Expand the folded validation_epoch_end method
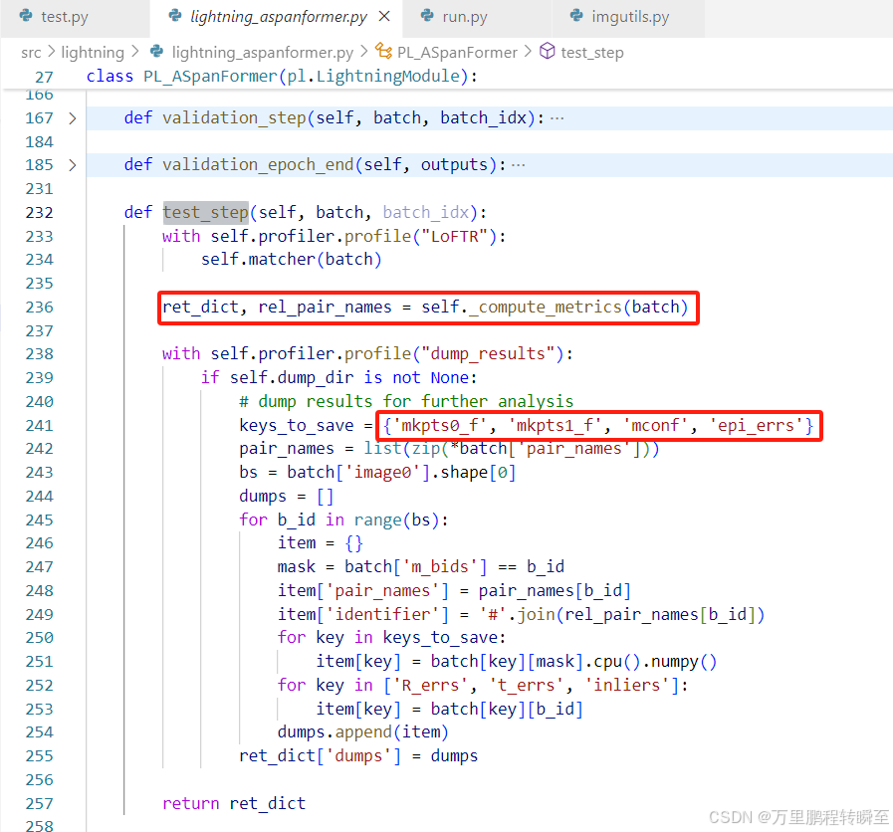 point(71,165)
